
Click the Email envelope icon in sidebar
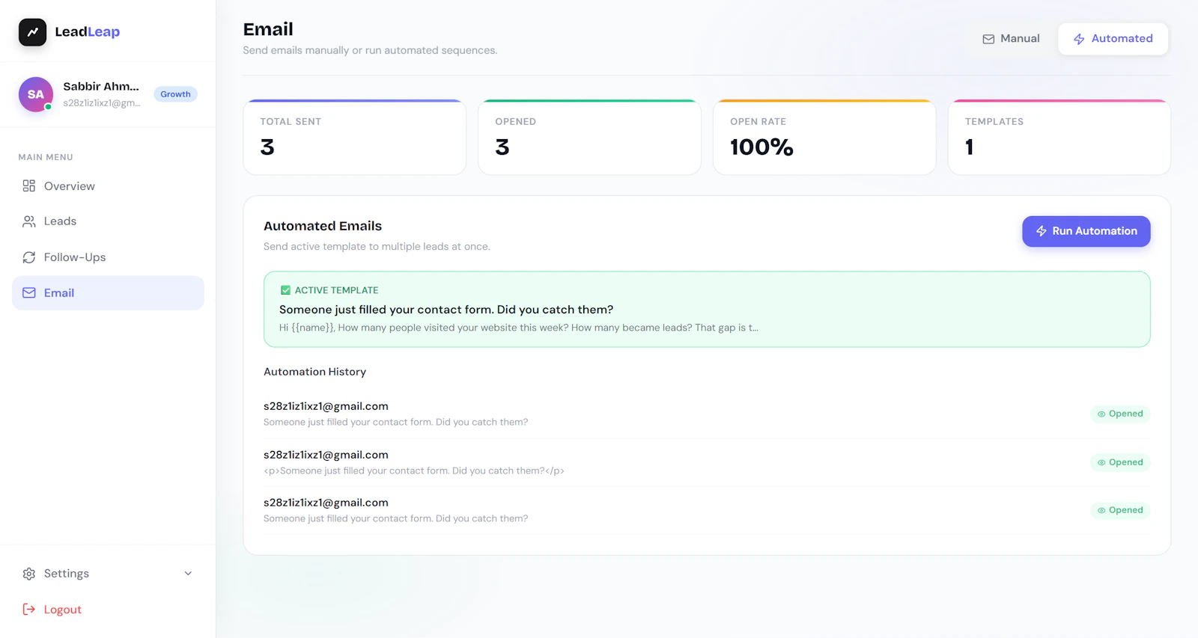pos(29,293)
